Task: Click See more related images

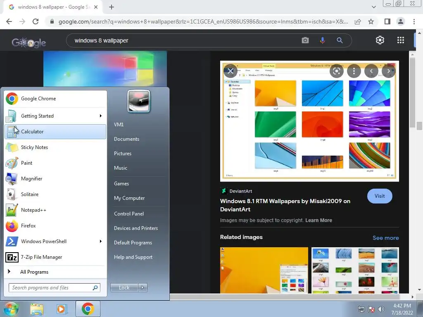Action: coord(385,238)
